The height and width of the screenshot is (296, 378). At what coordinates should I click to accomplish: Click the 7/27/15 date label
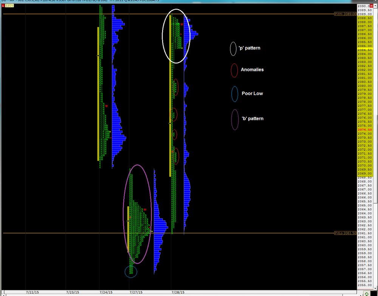[136, 292]
